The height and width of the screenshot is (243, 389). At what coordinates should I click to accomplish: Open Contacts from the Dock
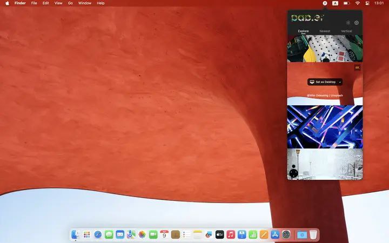click(x=176, y=234)
